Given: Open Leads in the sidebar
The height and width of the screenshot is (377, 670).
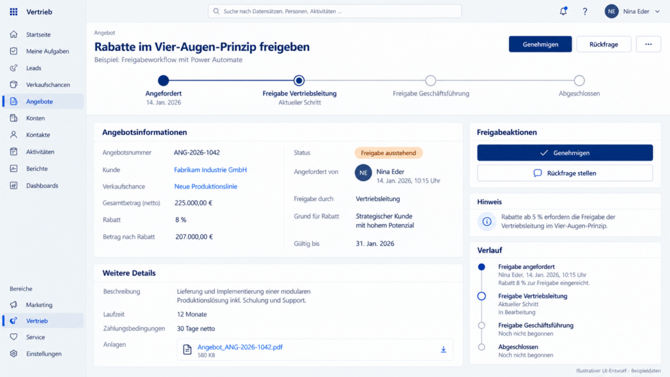Looking at the screenshot, I should point(43,67).
